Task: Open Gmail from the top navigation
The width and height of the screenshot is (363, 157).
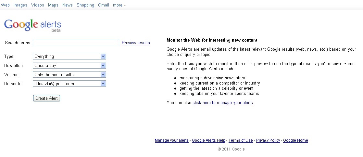Action: (x=104, y=5)
